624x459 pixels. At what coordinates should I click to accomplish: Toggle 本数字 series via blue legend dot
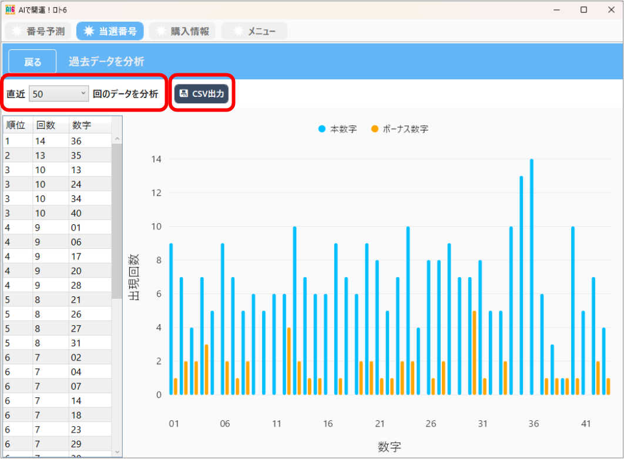(x=321, y=129)
